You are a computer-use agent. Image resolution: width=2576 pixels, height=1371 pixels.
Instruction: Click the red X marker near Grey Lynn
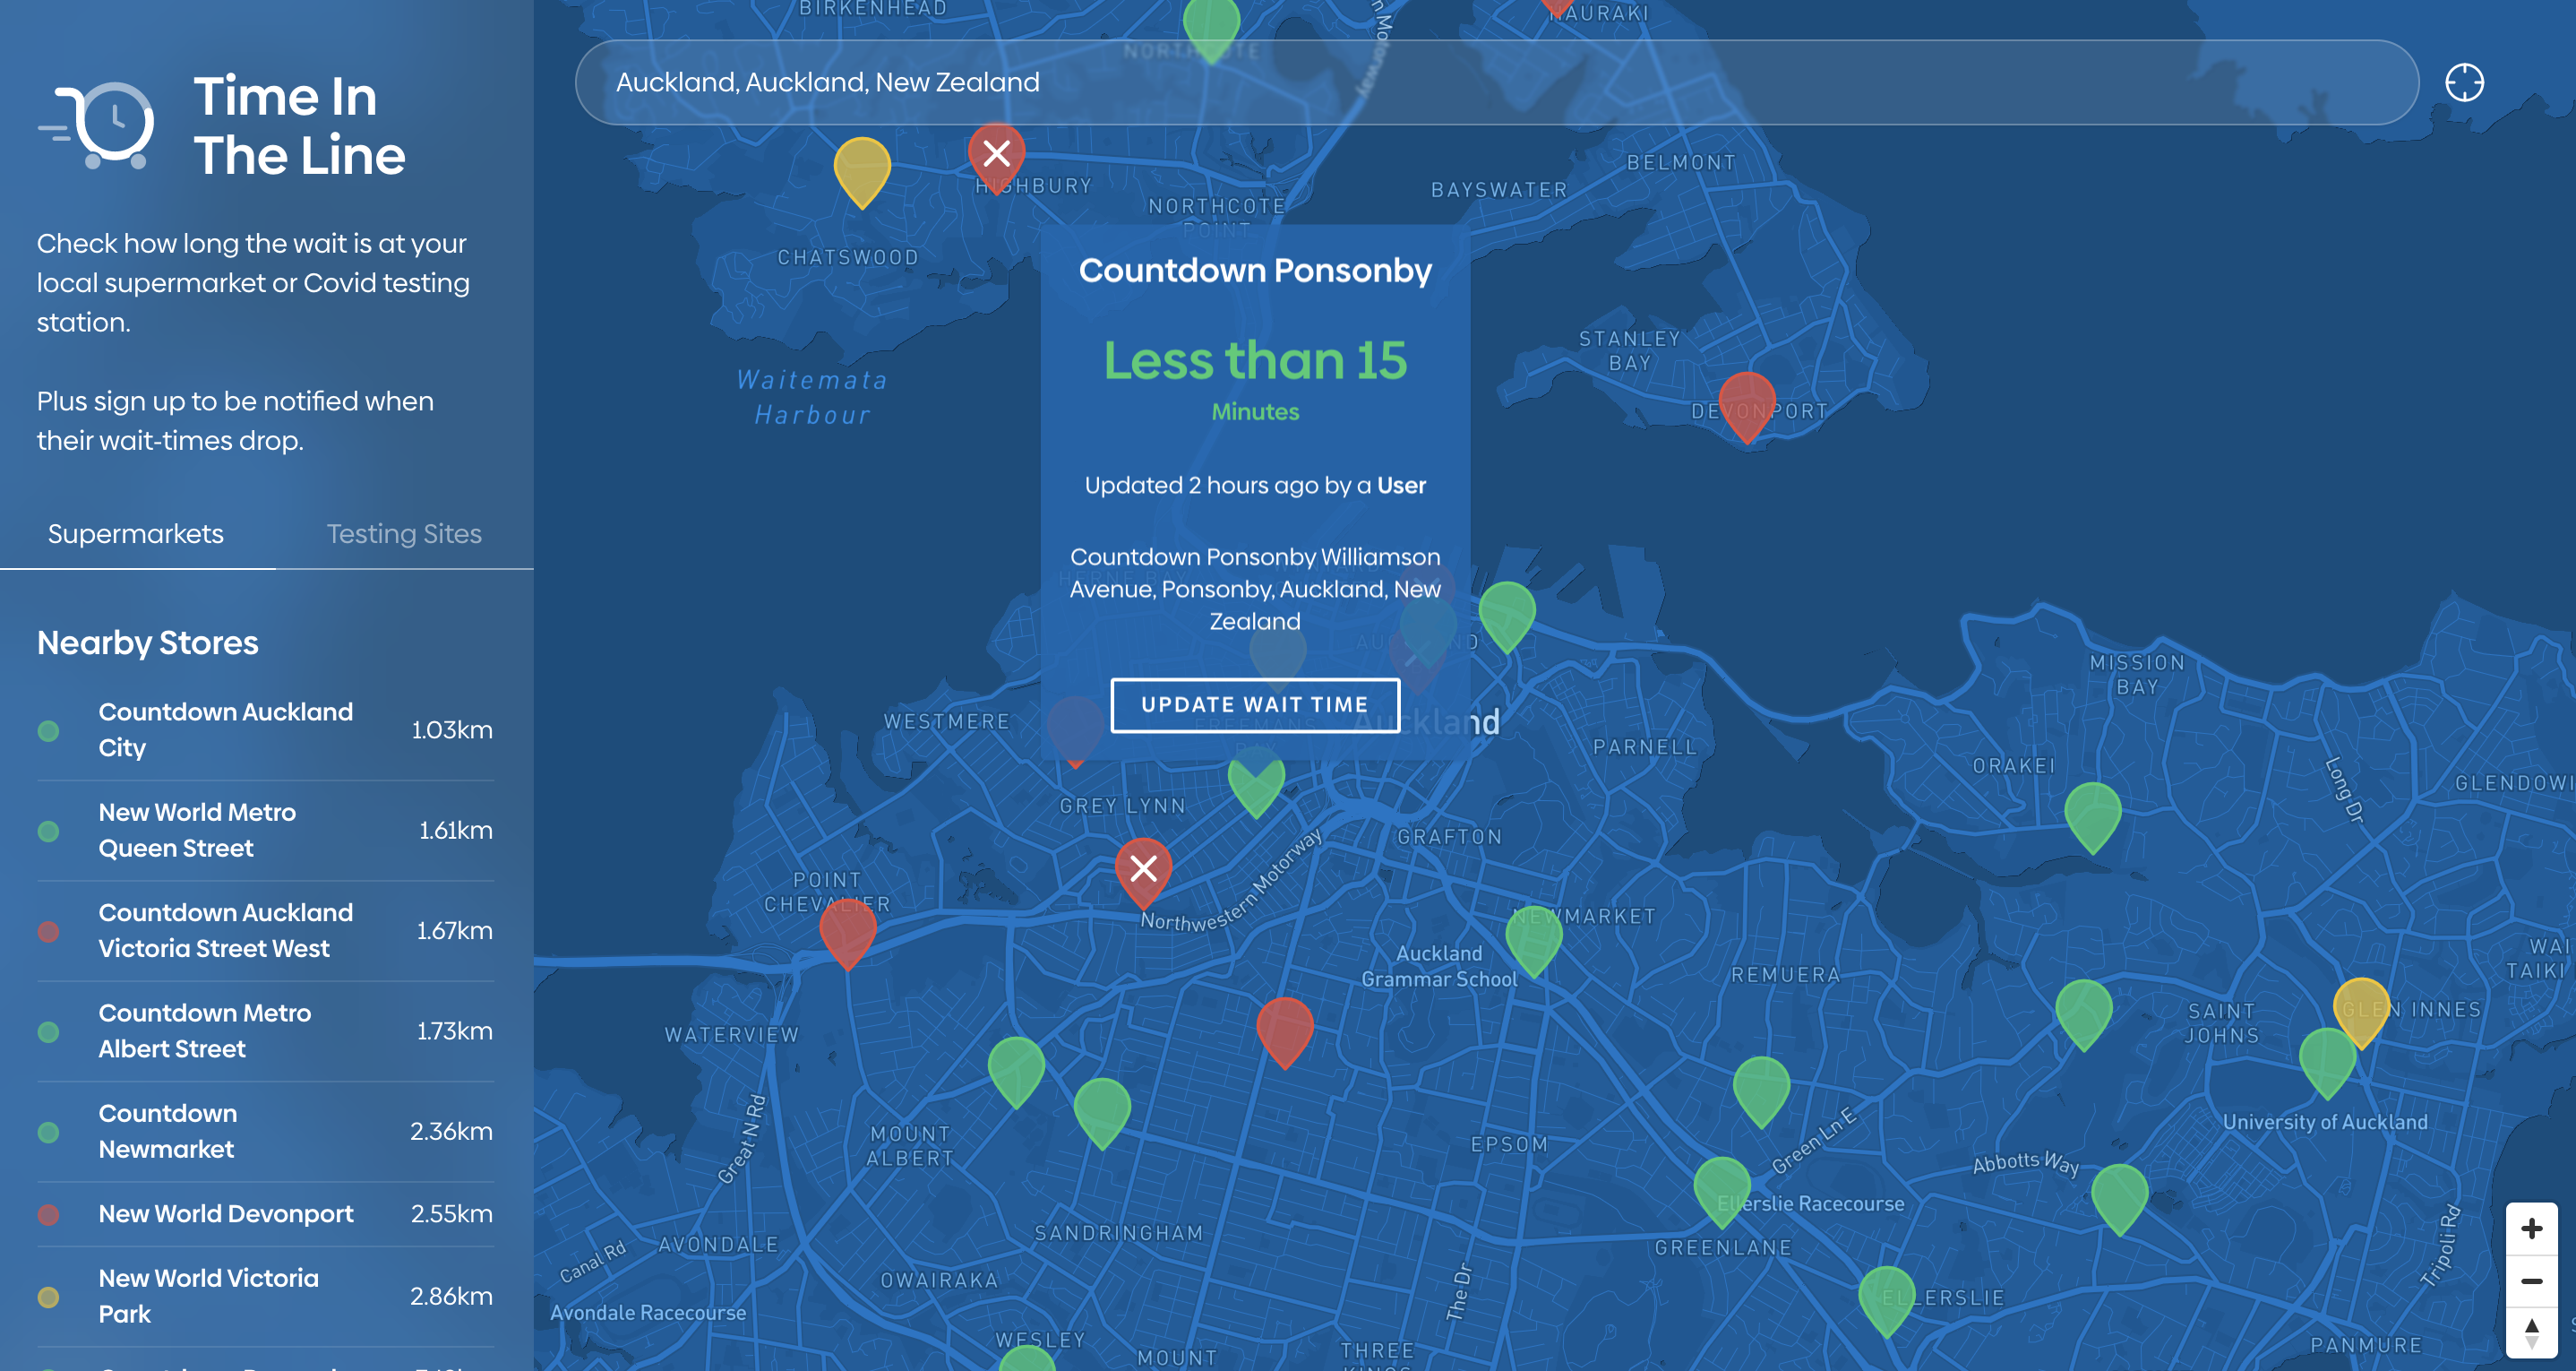click(x=1143, y=872)
